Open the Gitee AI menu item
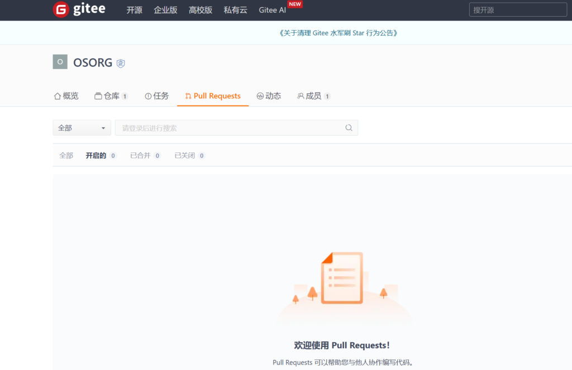This screenshot has height=370, width=572. pos(273,10)
